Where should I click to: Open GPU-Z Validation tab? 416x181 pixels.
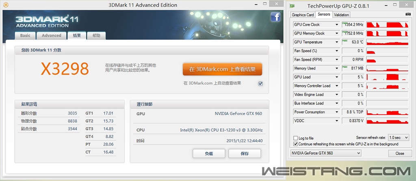(x=341, y=15)
